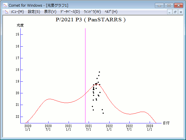
Task: Click the 2021 1/1 date label
Action: 69,128
